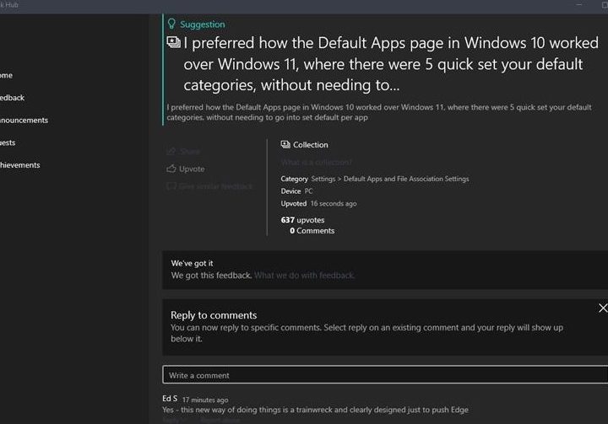
Task: Open the Home page in the sidebar
Action: (x=6, y=75)
